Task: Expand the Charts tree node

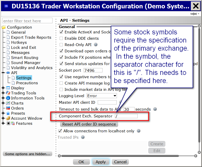Action: [3, 103]
